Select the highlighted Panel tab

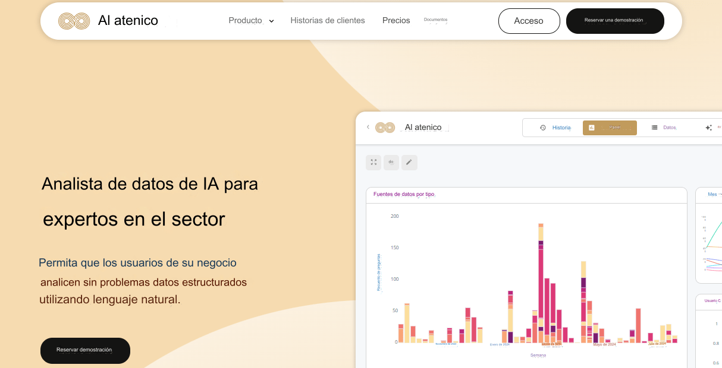(x=610, y=128)
